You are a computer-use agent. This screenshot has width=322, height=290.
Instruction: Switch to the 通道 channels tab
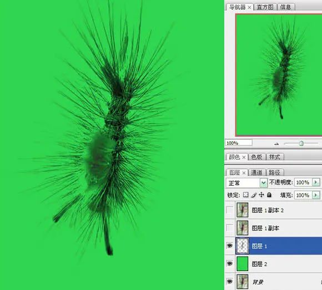[x=256, y=172]
